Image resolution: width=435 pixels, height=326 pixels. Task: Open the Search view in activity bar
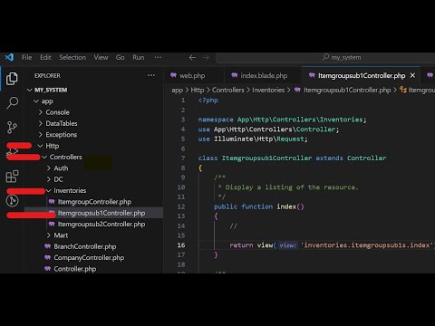(12, 103)
